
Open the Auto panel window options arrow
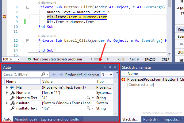click(x=105, y=67)
